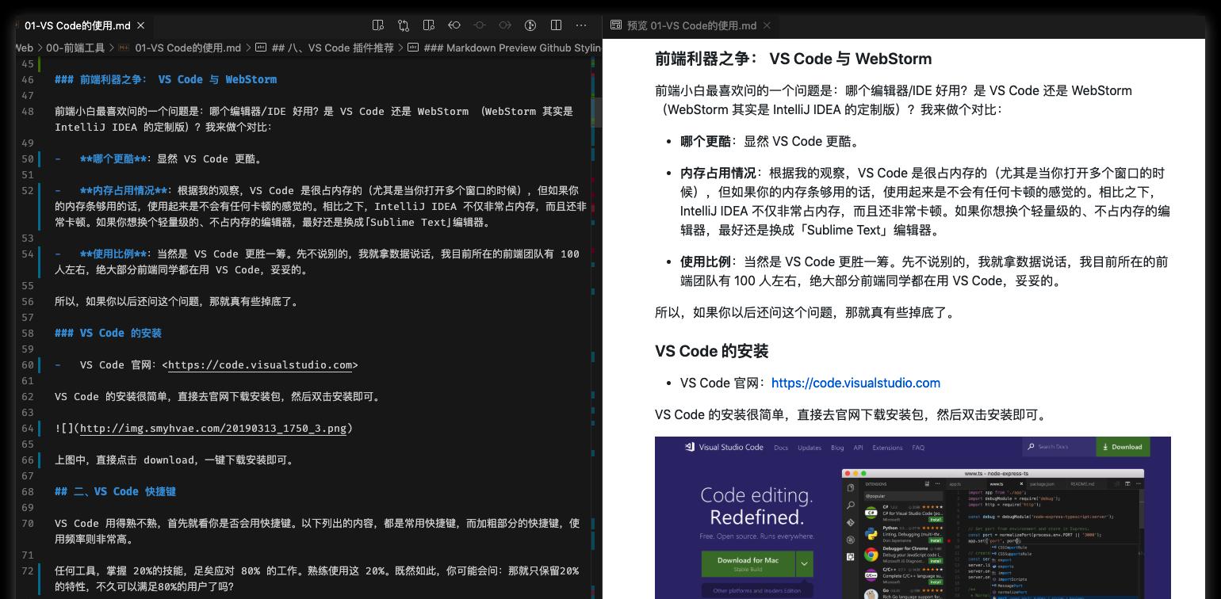Open the 八、VS Code 插件推荐 breadcrumb
The image size is (1221, 599).
coord(332,48)
